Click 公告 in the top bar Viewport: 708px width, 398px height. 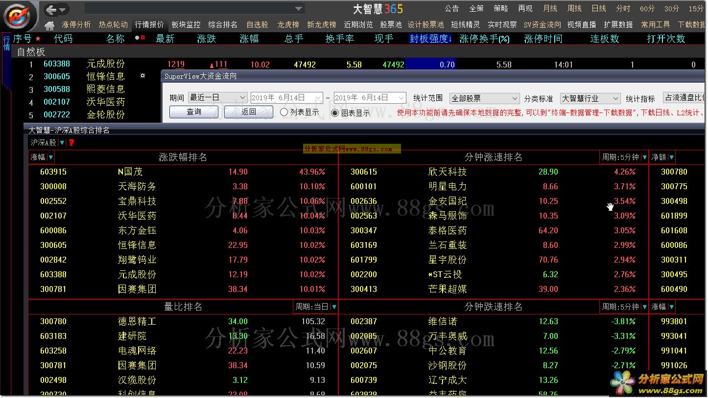(x=452, y=9)
